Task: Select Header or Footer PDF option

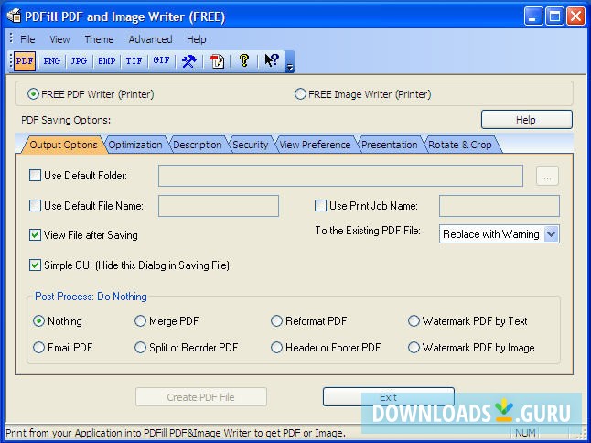Action: 276,347
